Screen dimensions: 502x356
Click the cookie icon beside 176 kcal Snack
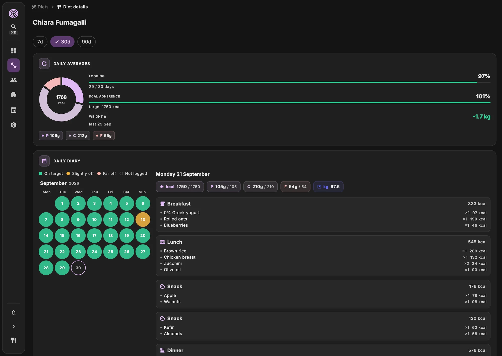point(162,286)
